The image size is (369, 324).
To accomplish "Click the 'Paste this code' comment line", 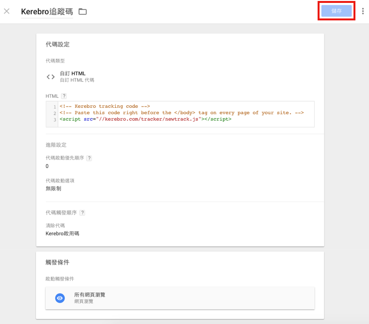I will point(181,113).
